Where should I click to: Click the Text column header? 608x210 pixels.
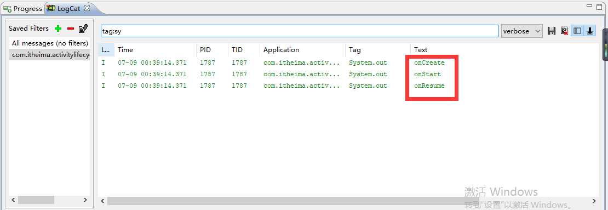[421, 50]
